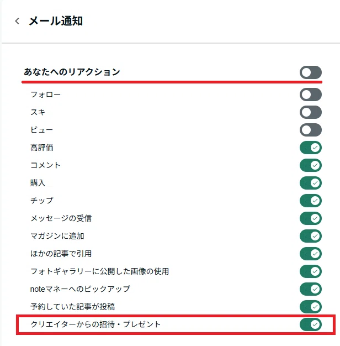Viewport: 340px width, 346px height.
Task: Click the クリエイターからの招待・プレゼント label text
Action: pyautogui.click(x=95, y=324)
